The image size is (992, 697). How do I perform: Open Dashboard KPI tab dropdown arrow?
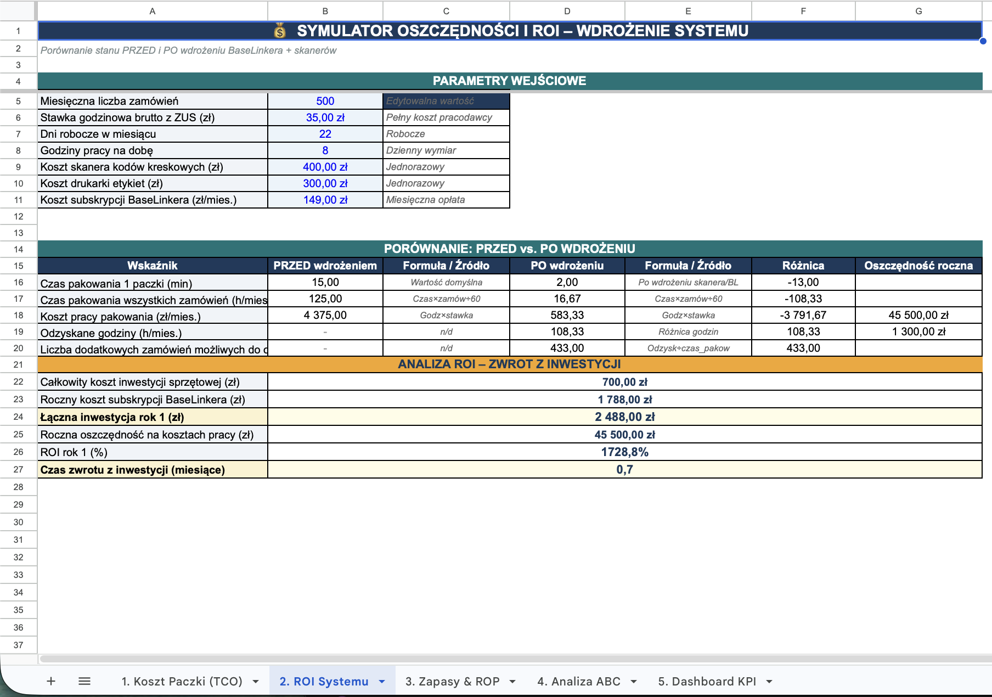pos(769,682)
